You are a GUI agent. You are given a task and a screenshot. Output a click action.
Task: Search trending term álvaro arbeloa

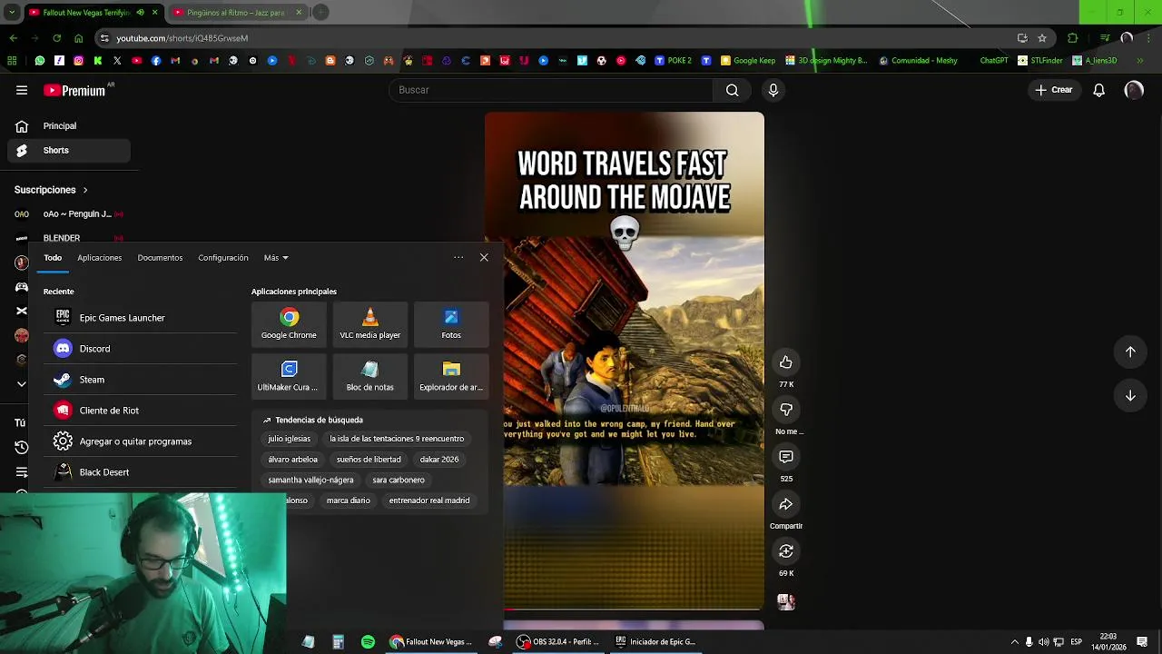point(292,460)
